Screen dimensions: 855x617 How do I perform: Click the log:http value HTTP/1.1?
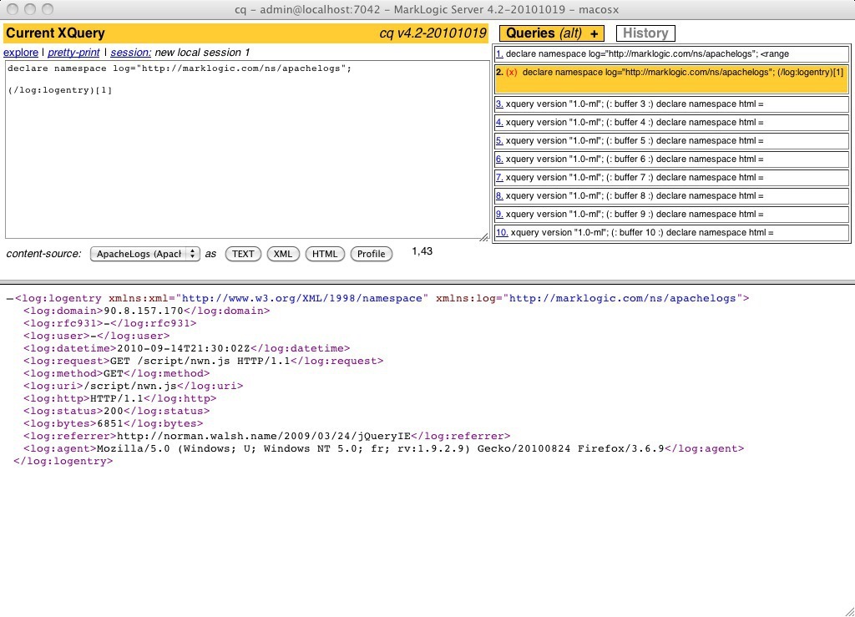(117, 398)
